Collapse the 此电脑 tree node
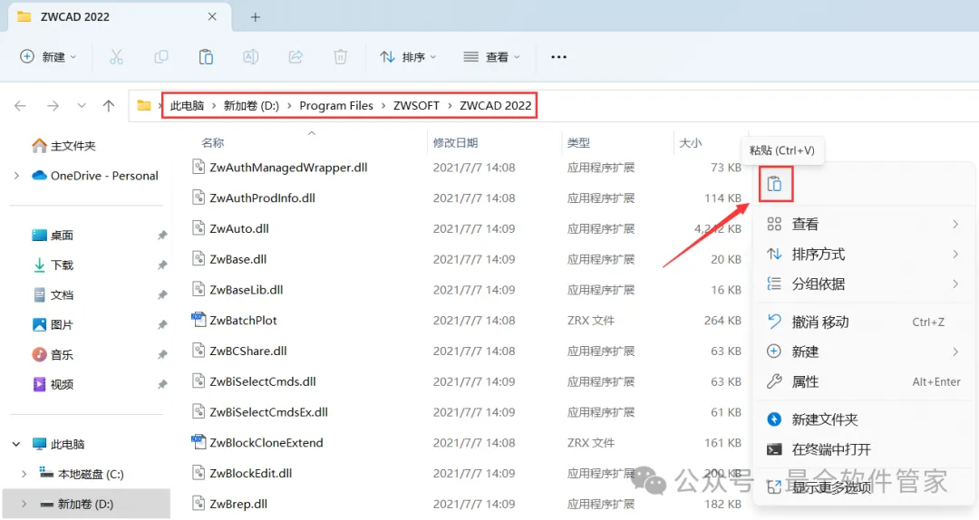Screen dimensions: 979x520 16,445
